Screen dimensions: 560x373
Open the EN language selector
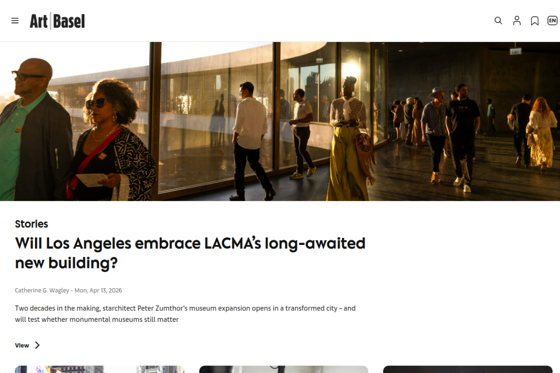tap(553, 21)
